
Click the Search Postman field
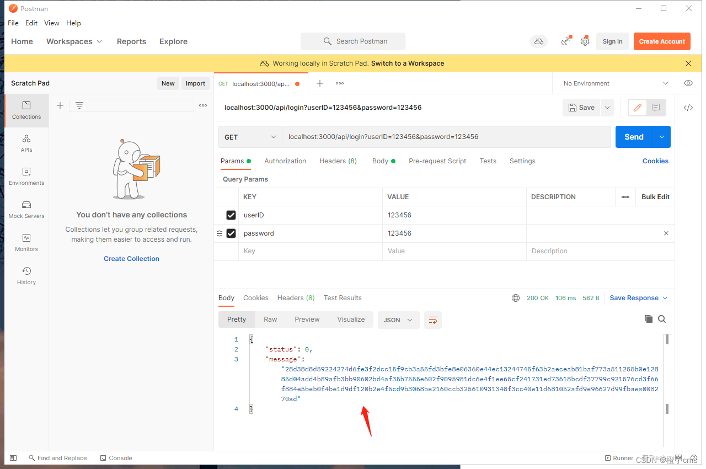tap(353, 41)
